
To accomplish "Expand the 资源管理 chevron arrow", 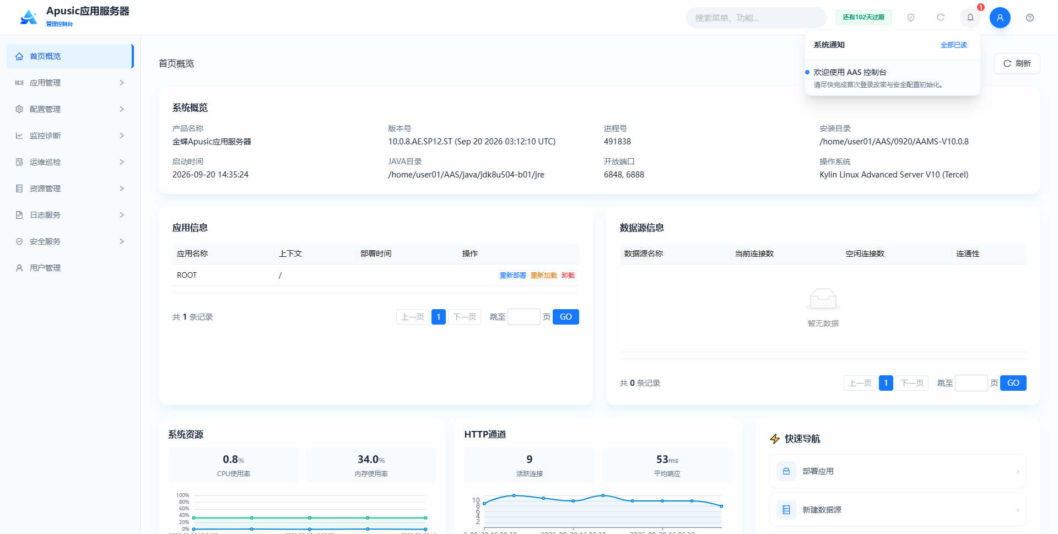I will pyautogui.click(x=122, y=188).
